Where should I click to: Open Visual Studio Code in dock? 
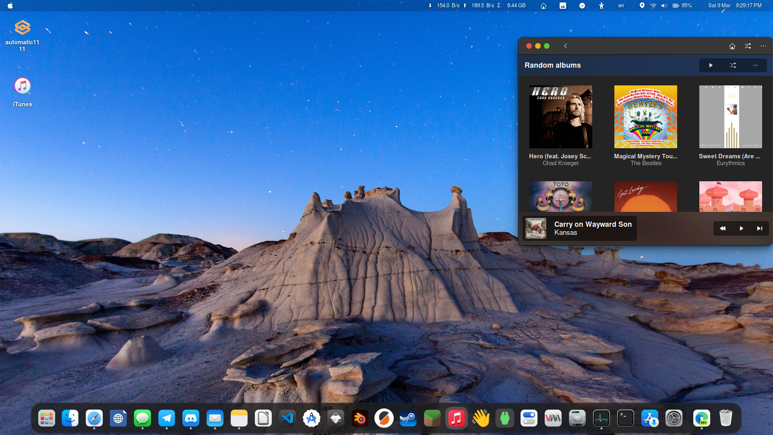click(x=287, y=418)
